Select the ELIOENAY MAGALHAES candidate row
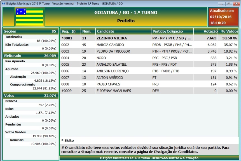The height and width of the screenshot is (161, 241). click(x=149, y=91)
